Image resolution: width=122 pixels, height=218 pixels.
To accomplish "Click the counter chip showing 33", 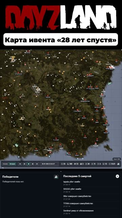I will tap(63, 164).
